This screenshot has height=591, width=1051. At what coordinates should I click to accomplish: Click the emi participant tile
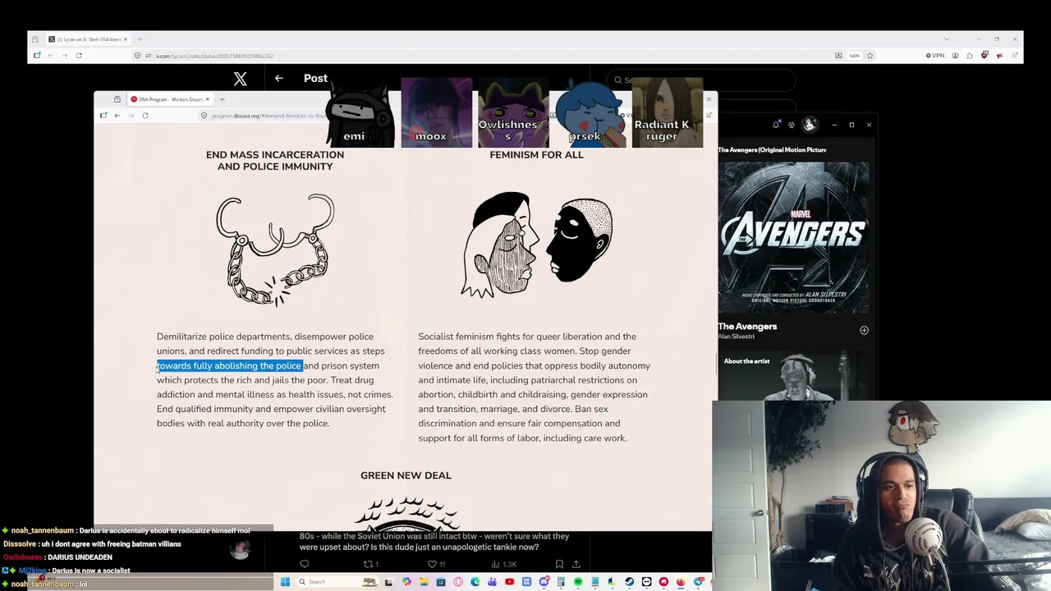coord(360,113)
